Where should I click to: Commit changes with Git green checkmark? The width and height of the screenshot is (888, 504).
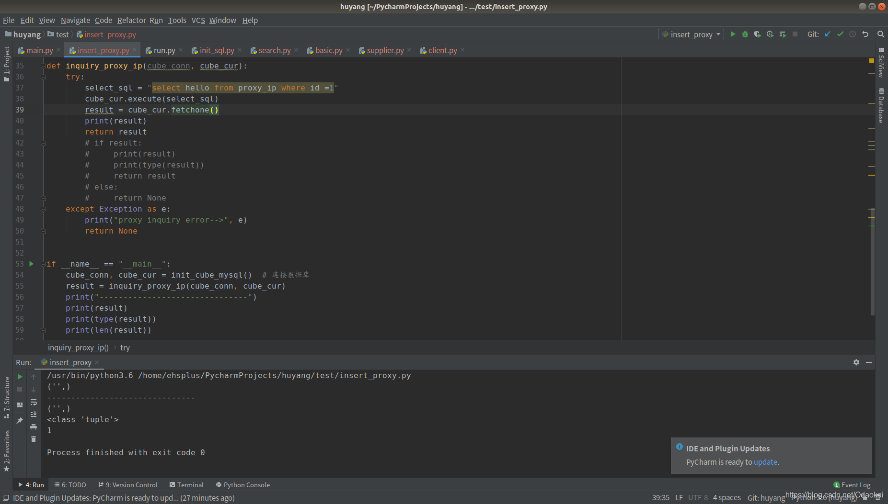[x=840, y=34]
